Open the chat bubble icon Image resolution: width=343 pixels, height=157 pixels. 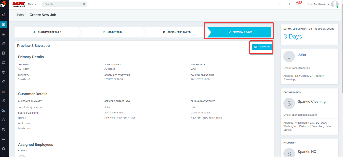[x=288, y=4]
